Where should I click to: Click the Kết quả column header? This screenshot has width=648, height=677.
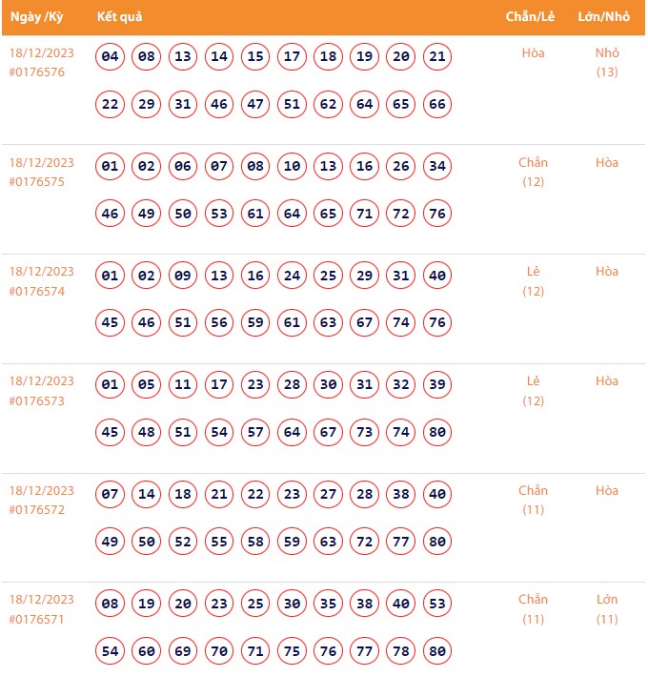click(x=120, y=18)
